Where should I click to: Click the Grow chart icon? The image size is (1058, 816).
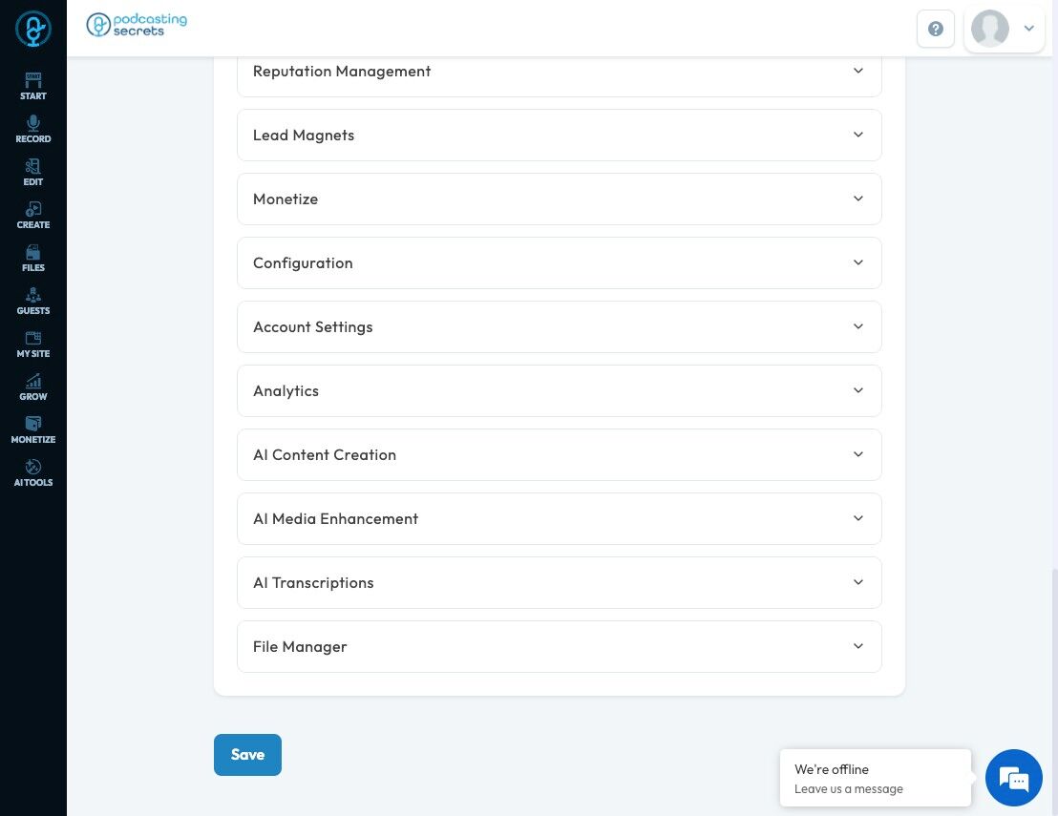[33, 387]
